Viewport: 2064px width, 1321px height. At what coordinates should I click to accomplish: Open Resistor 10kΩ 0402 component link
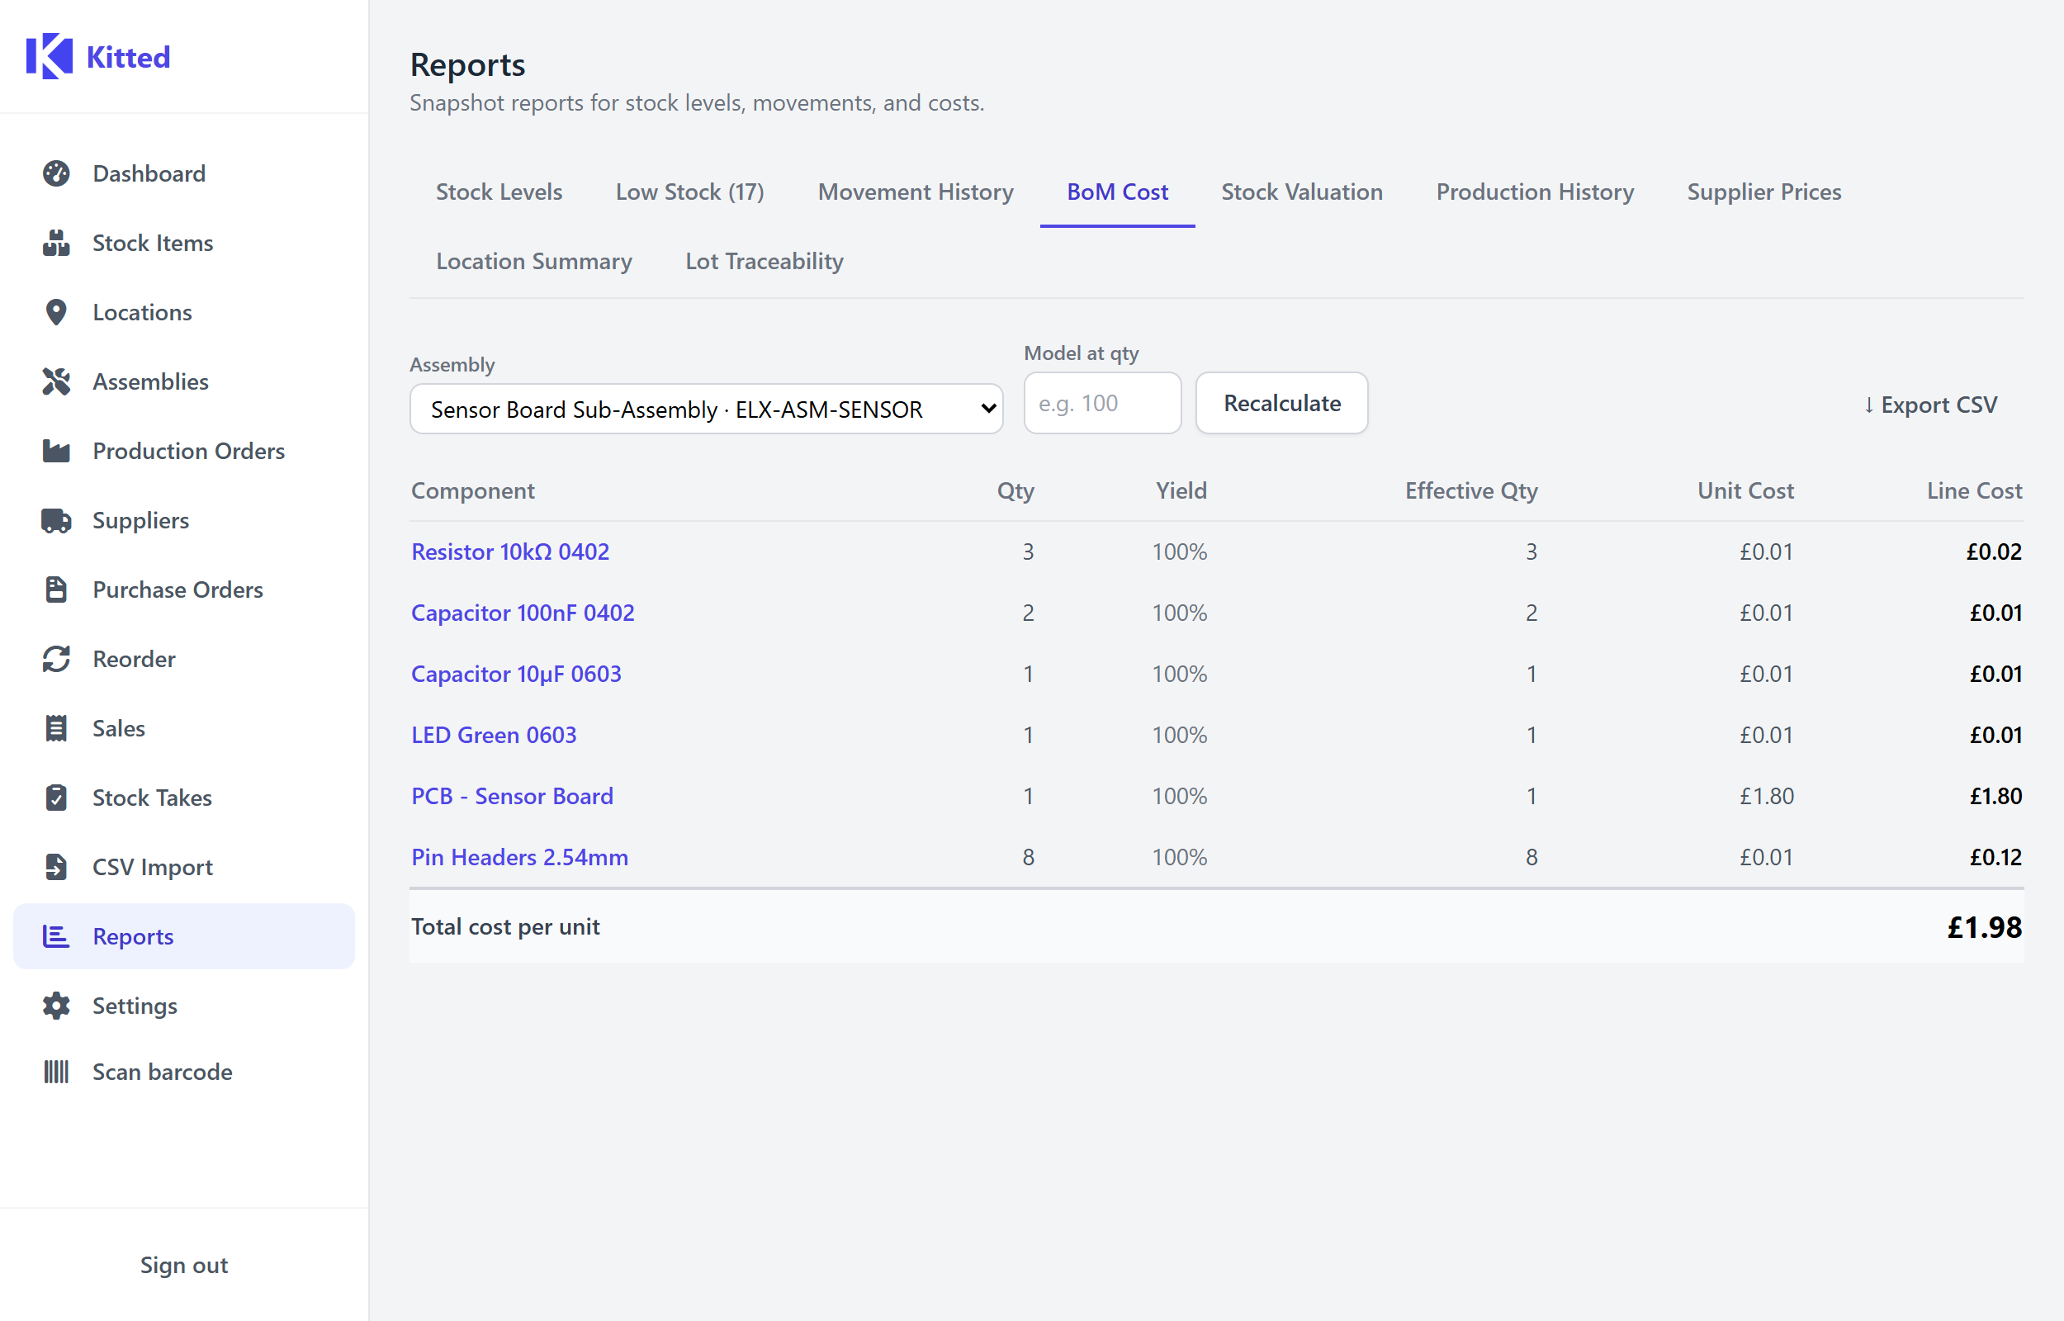click(x=510, y=552)
